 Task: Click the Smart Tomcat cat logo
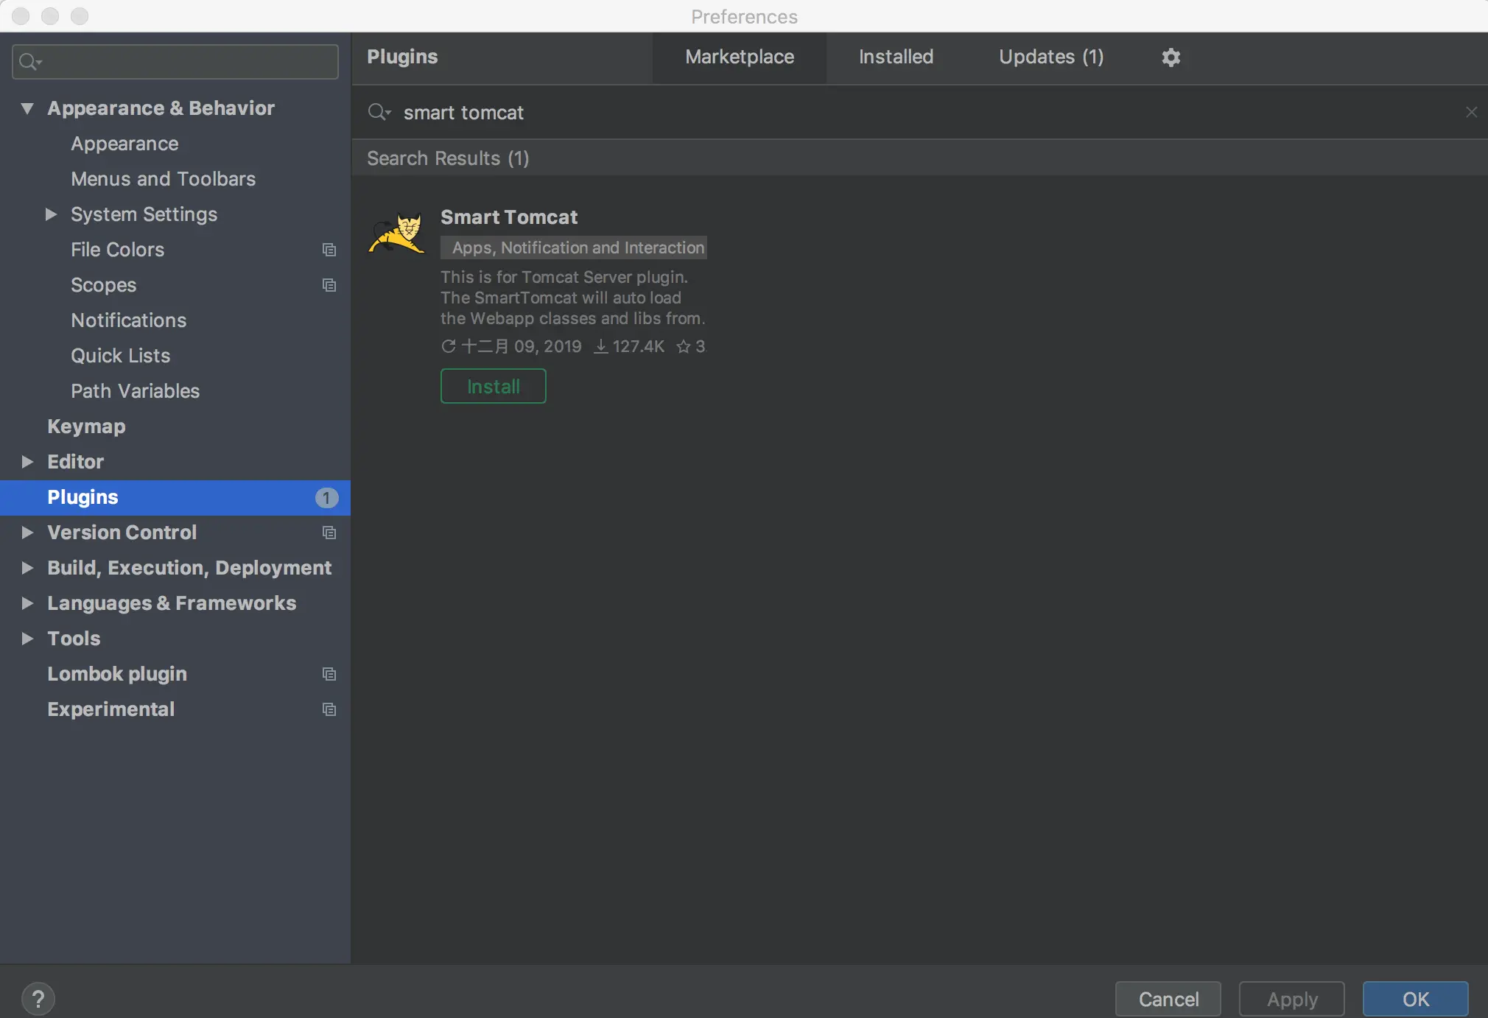[x=398, y=234]
